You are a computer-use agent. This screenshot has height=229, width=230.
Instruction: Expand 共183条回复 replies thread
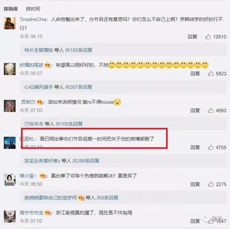point(79,50)
